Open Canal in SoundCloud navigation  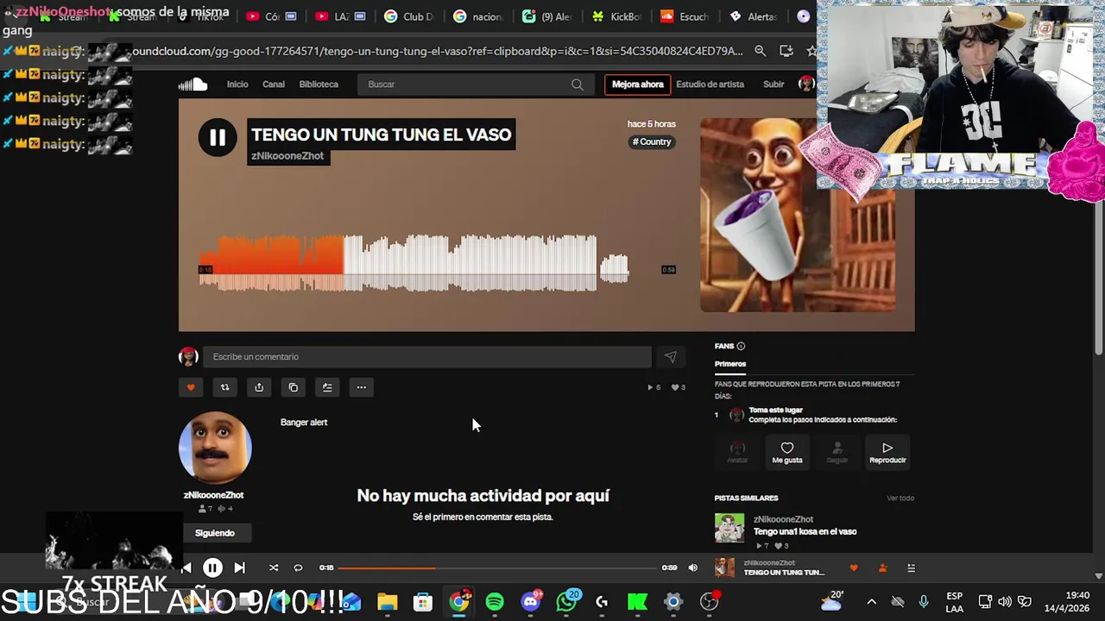click(x=274, y=85)
